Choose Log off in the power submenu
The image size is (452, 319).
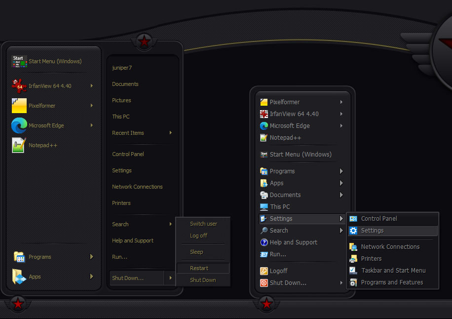click(x=198, y=236)
